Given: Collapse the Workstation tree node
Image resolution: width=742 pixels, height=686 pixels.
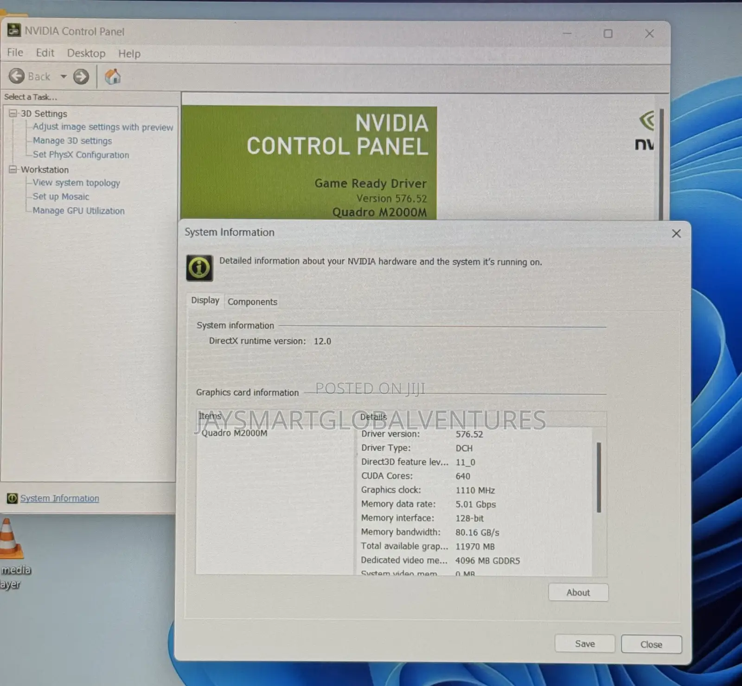Looking at the screenshot, I should [x=13, y=169].
